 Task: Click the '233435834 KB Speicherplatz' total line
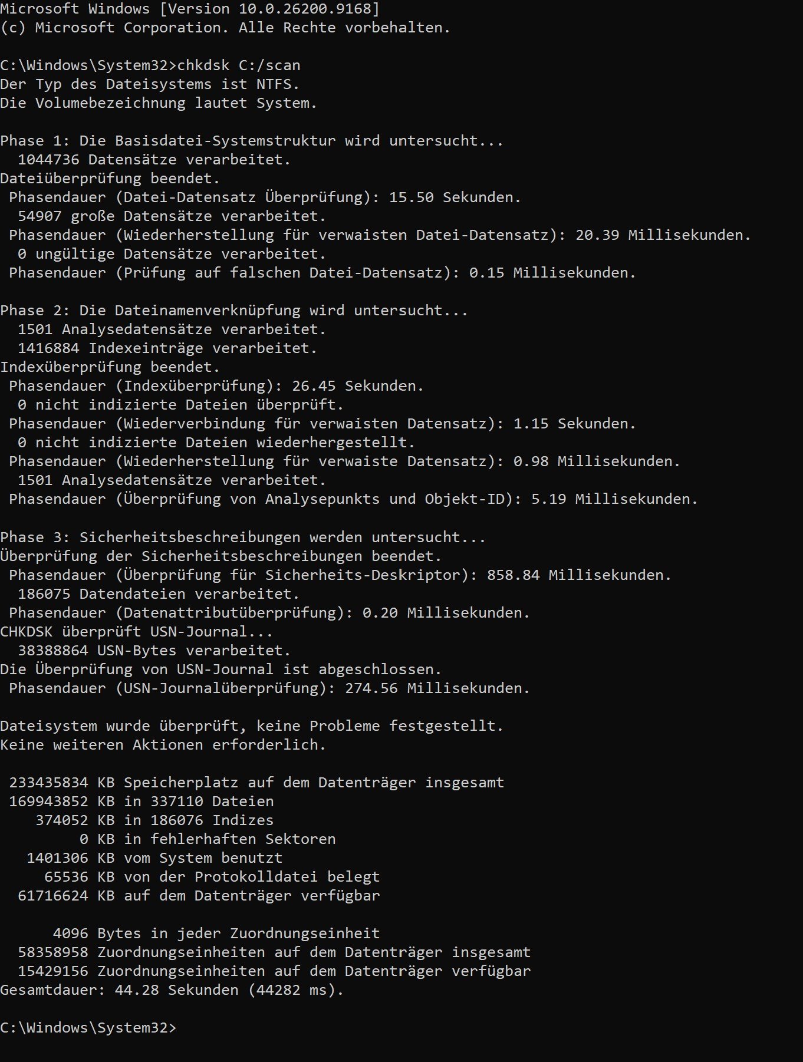256,782
